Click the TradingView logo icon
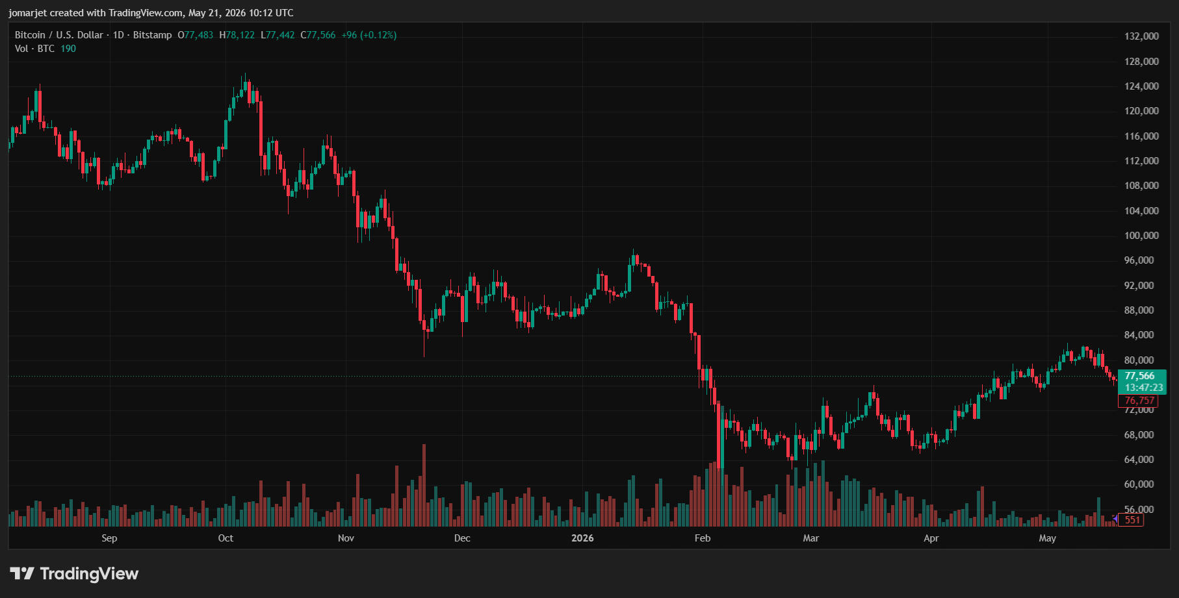The height and width of the screenshot is (598, 1179). pos(22,573)
